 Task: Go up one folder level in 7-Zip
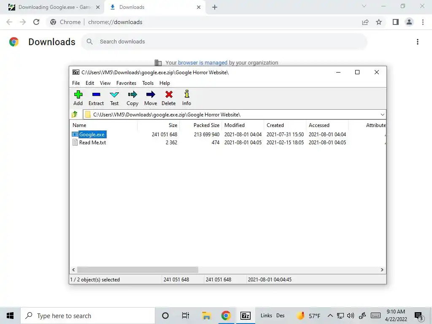(75, 114)
